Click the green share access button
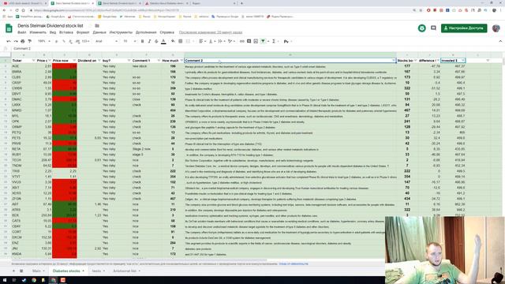Viewport: 505px width, 284px height. click(x=464, y=28)
